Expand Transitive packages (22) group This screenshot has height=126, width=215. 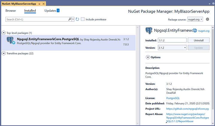[x=4, y=53]
